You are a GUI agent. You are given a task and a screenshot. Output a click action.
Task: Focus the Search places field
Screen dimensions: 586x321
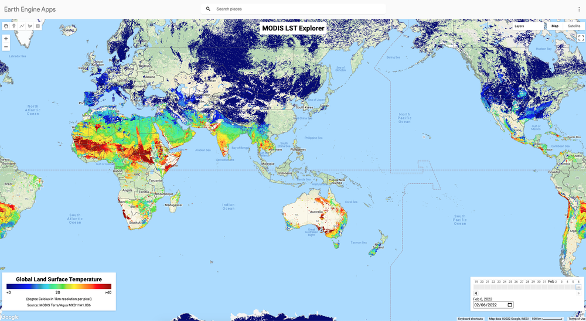pyautogui.click(x=294, y=9)
